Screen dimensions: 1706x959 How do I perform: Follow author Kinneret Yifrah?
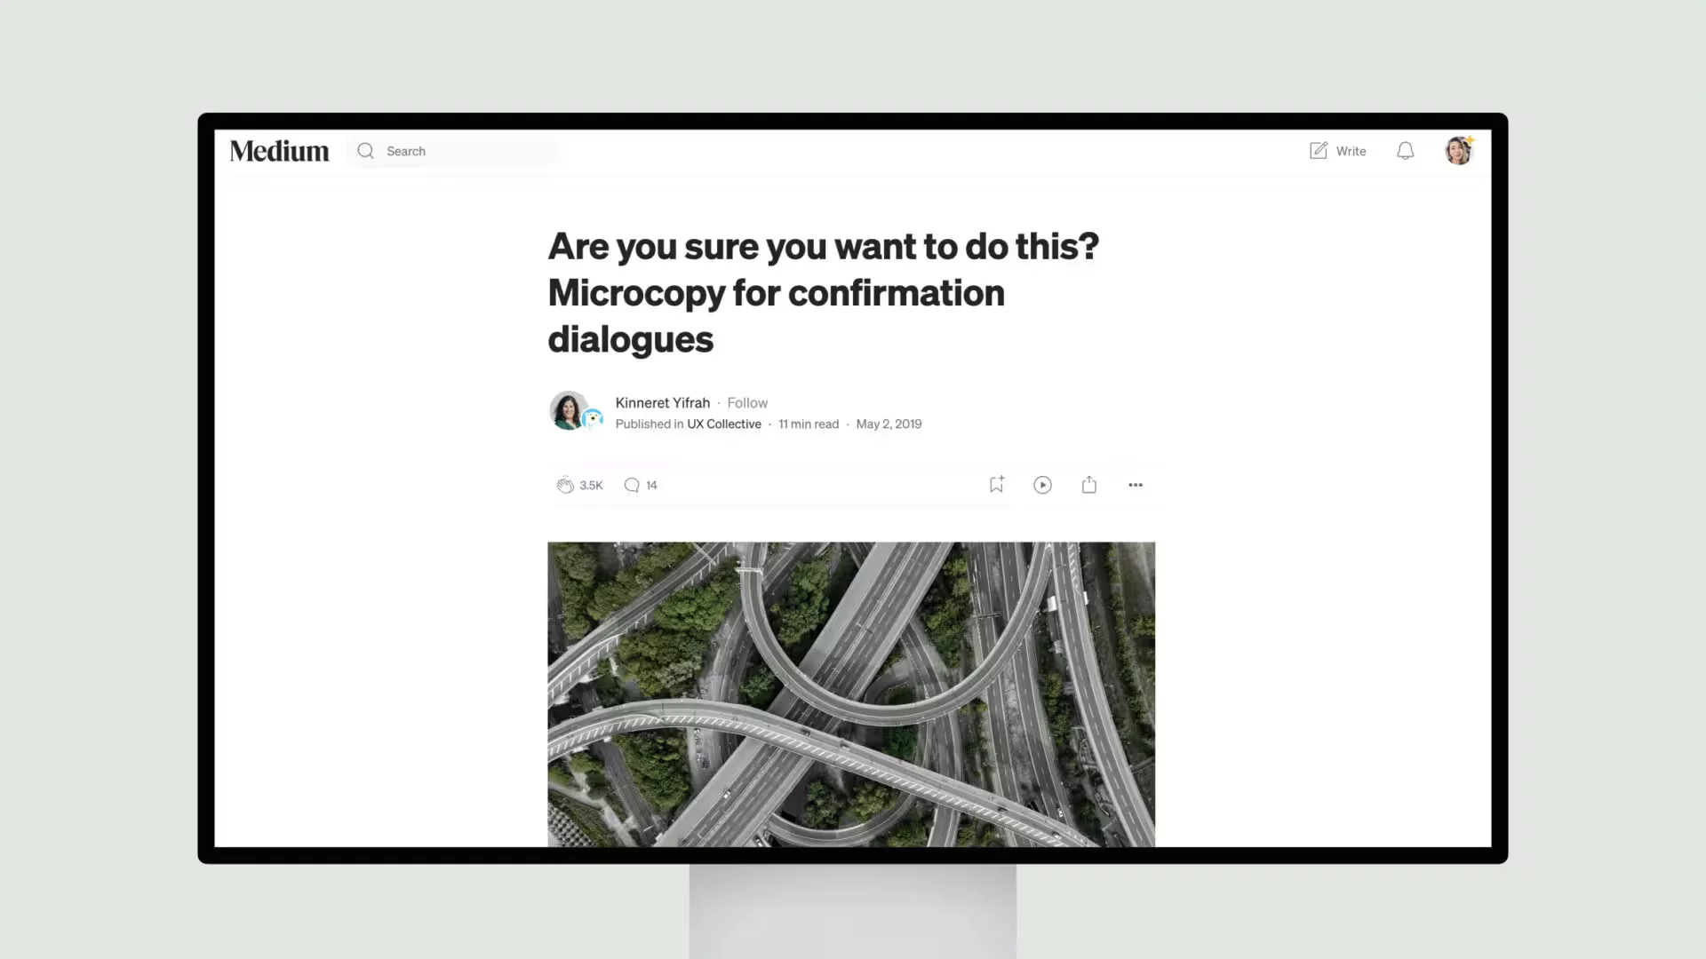746,401
